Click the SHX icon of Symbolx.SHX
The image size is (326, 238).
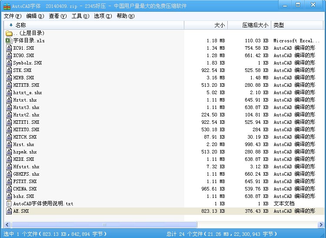click(9, 63)
